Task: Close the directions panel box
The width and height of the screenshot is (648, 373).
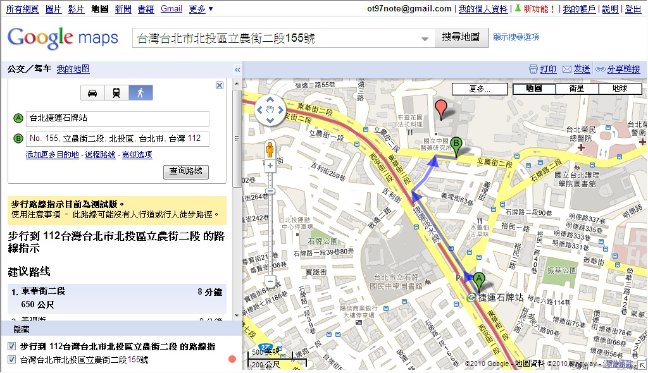Action: [x=220, y=85]
